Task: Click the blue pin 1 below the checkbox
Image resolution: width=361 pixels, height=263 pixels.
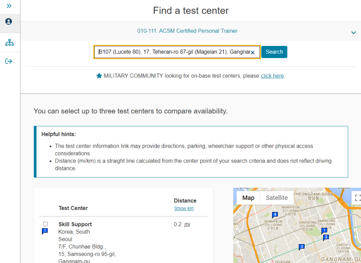Action: pos(45,231)
